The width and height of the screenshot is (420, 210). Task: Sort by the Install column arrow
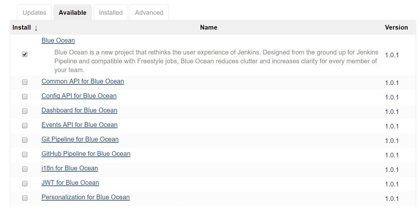(36, 28)
